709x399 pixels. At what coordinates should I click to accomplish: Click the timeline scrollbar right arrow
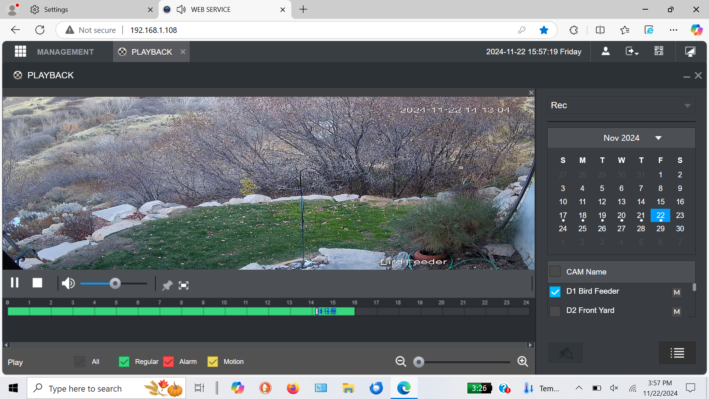pos(531,345)
